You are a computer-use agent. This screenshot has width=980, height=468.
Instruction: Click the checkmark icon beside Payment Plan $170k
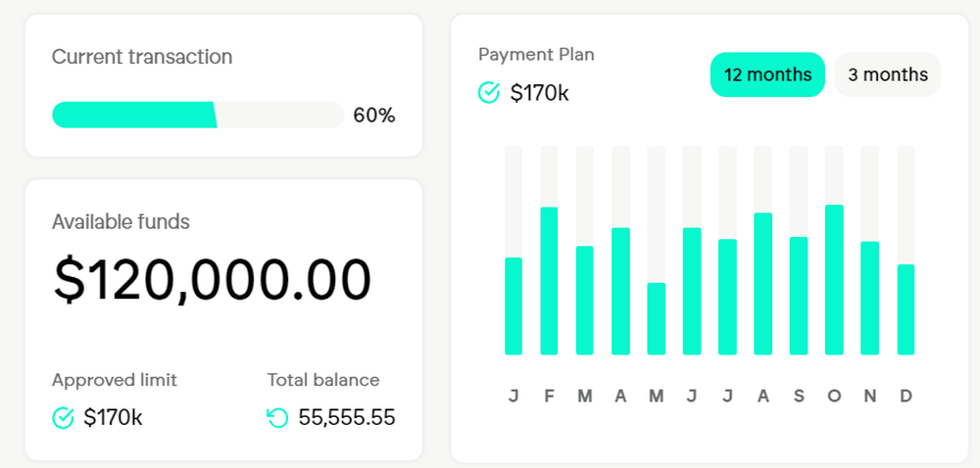click(489, 93)
